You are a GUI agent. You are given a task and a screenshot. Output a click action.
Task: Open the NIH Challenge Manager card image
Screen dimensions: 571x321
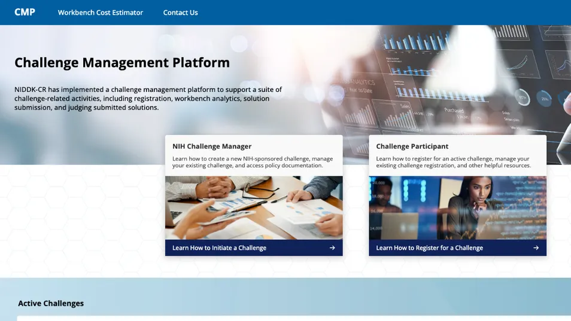254,207
